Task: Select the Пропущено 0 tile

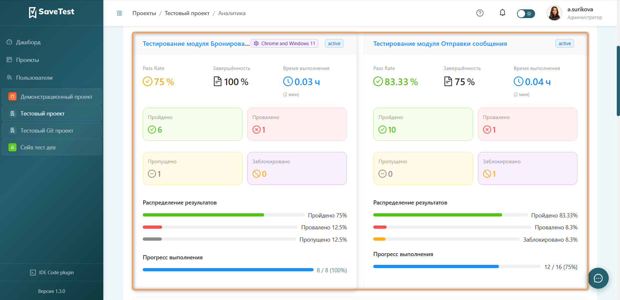Action: point(423,168)
